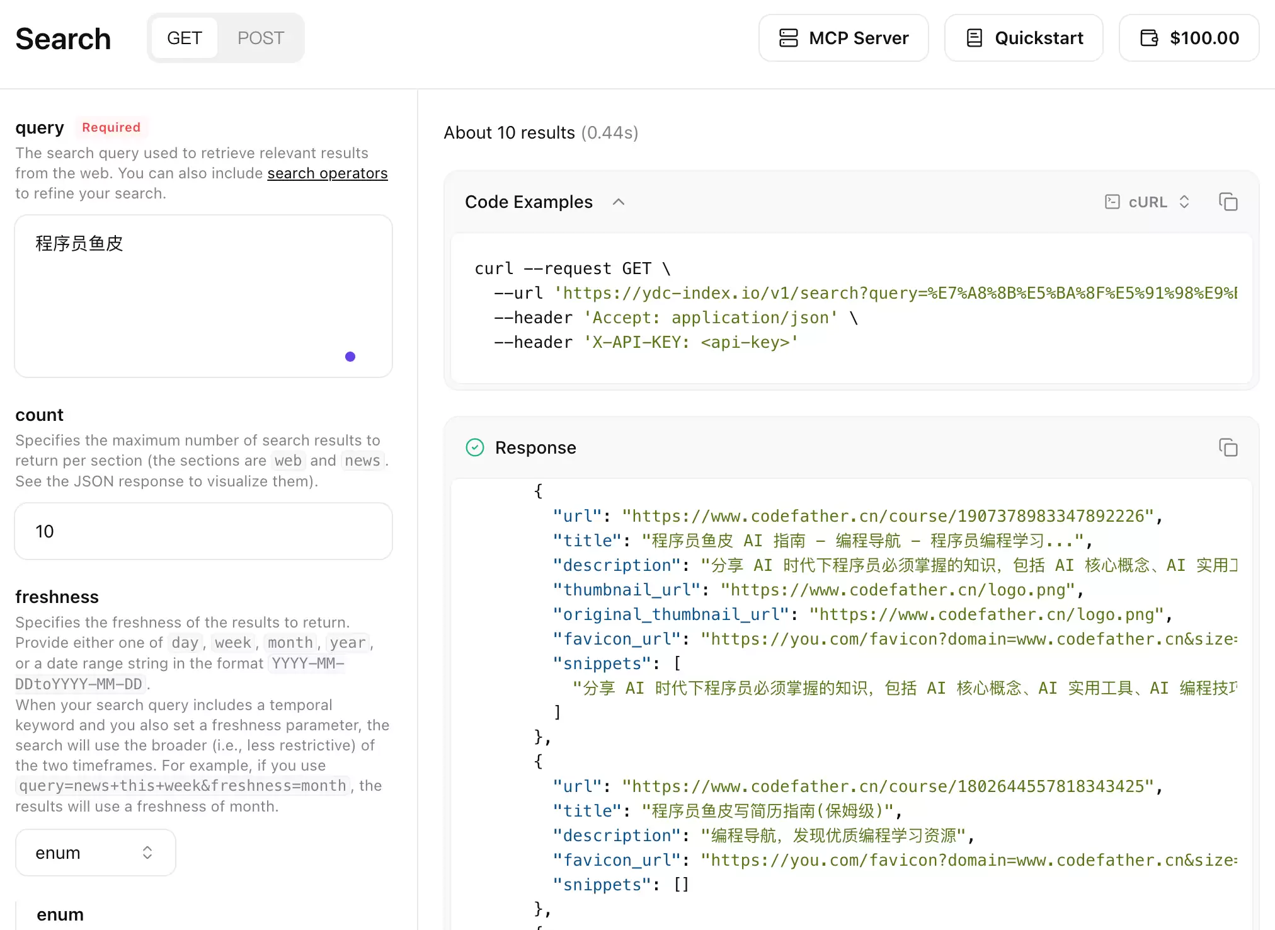Click the bold 'enum' label at bottom
The height and width of the screenshot is (930, 1275).
[60, 914]
